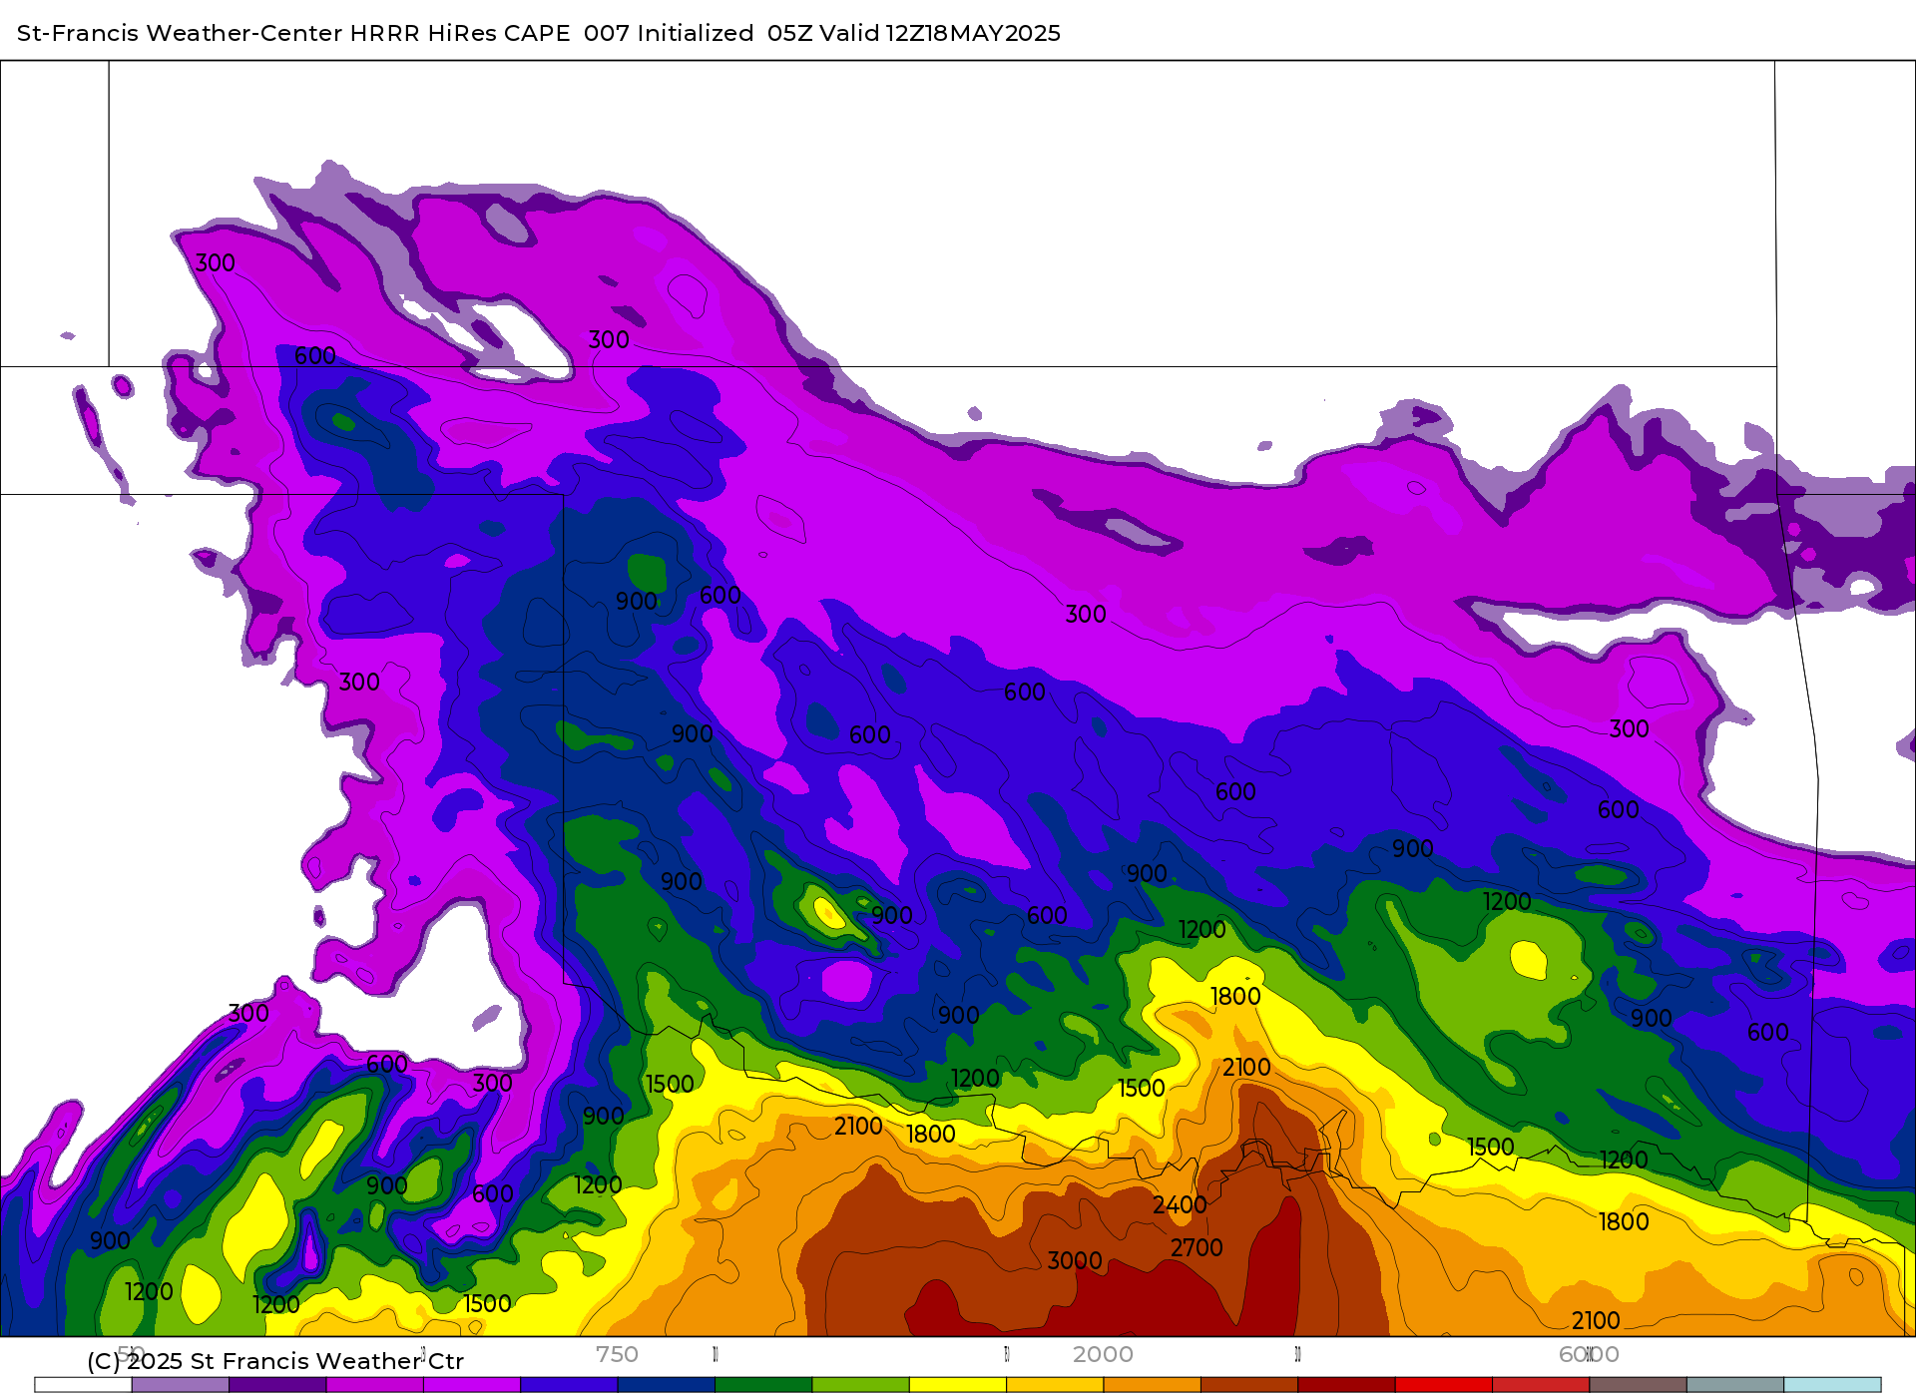
Task: Click the 2000 legend scale label
Action: click(1103, 1354)
